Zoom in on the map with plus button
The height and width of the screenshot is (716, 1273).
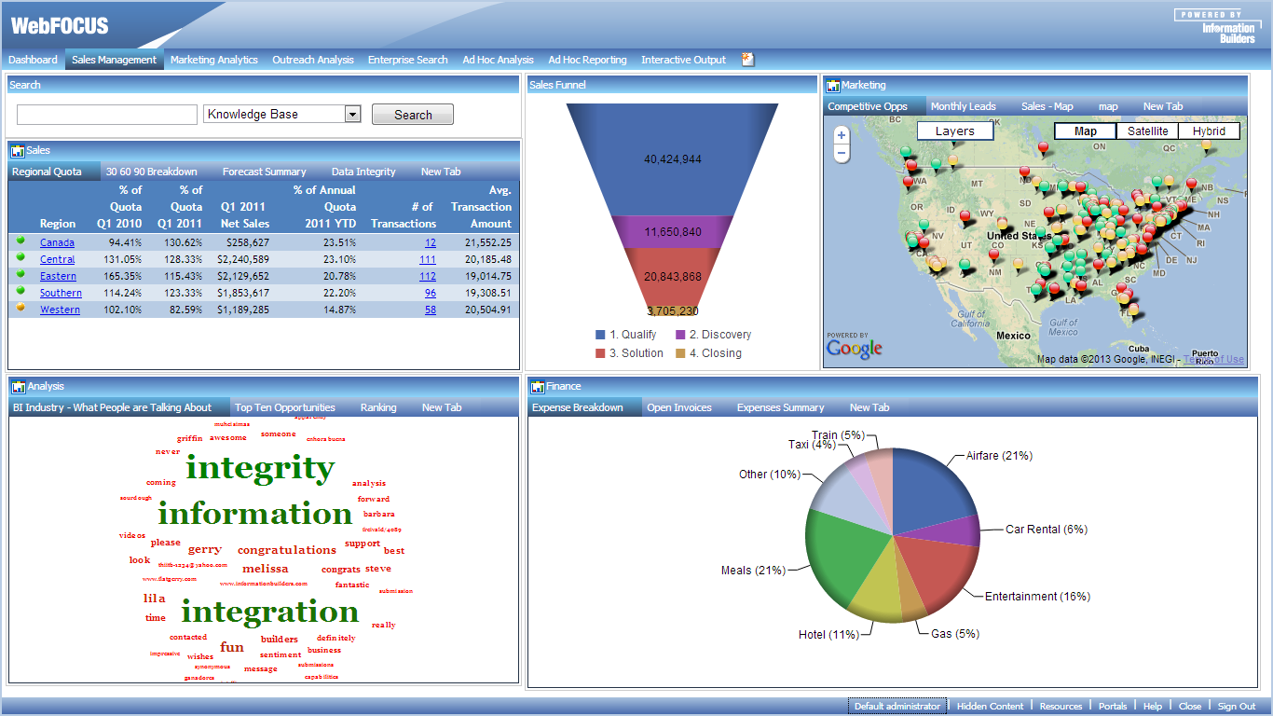tap(842, 135)
